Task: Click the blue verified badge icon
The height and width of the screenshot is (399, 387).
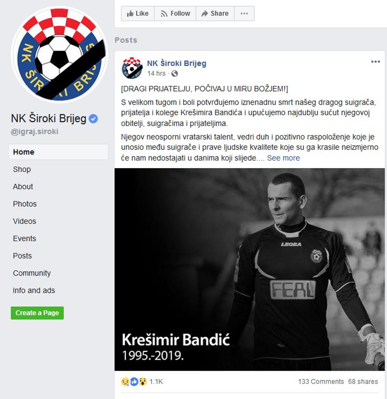Action: (x=93, y=119)
